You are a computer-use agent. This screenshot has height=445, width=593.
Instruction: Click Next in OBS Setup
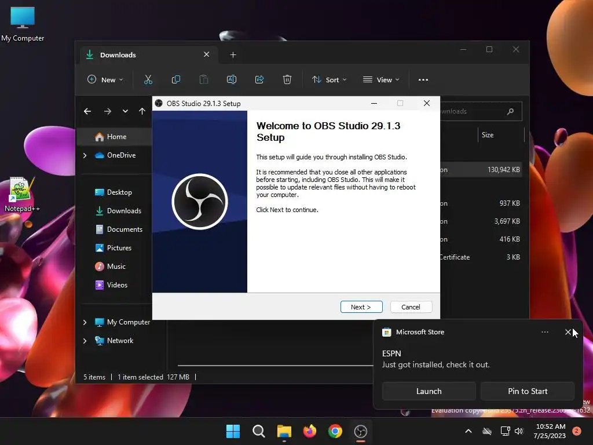tap(361, 307)
